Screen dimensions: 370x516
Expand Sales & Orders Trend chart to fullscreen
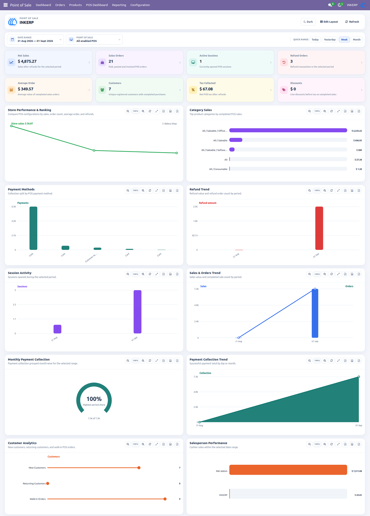tap(338, 274)
